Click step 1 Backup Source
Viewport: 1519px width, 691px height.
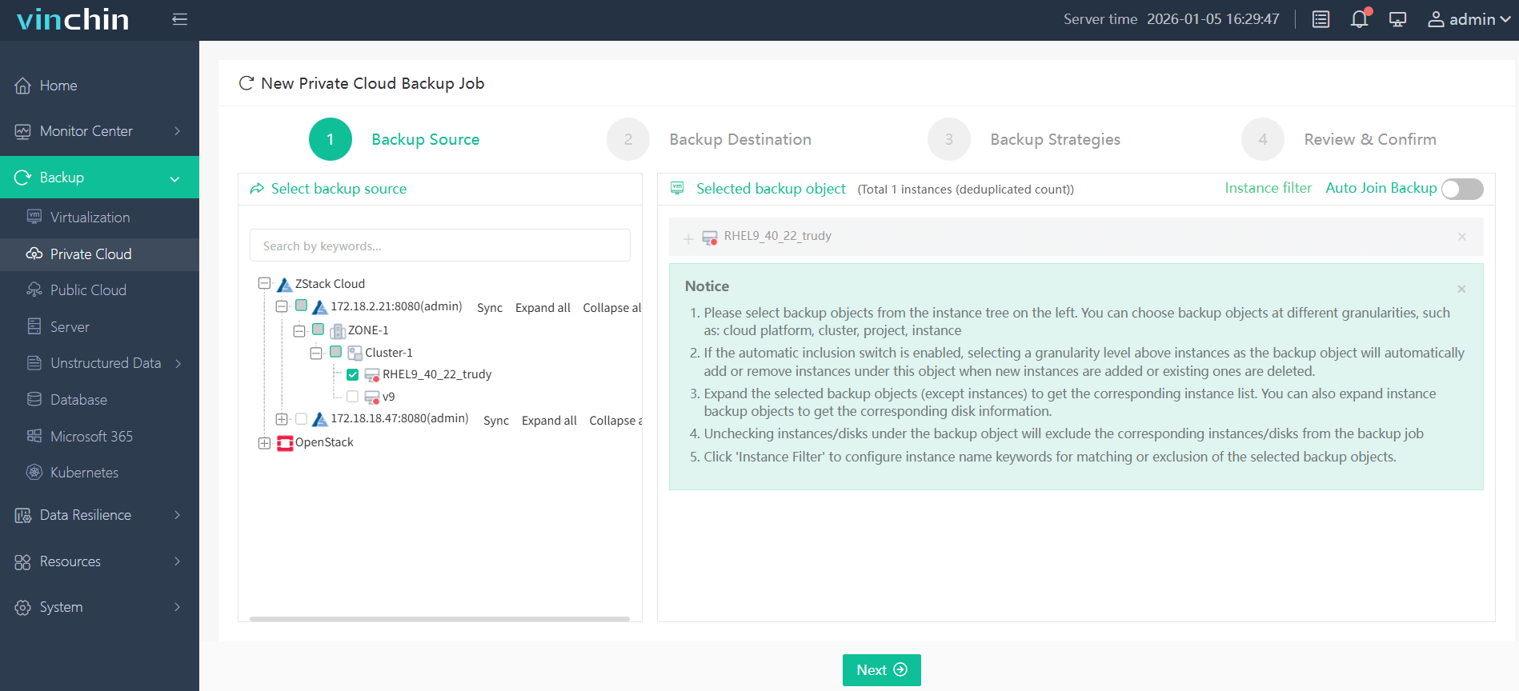pyautogui.click(x=395, y=139)
